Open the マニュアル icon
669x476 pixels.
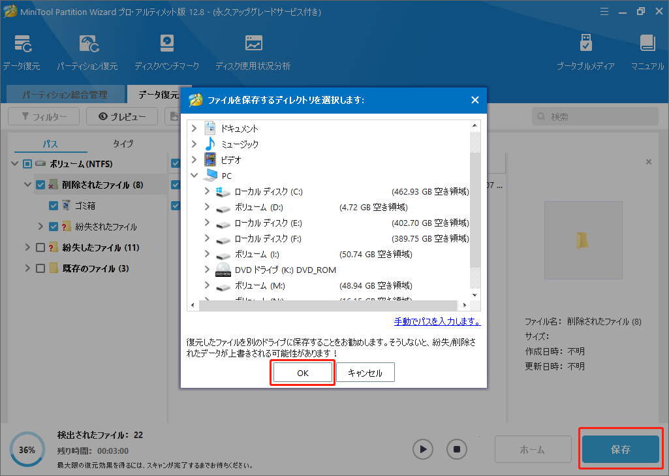[647, 44]
